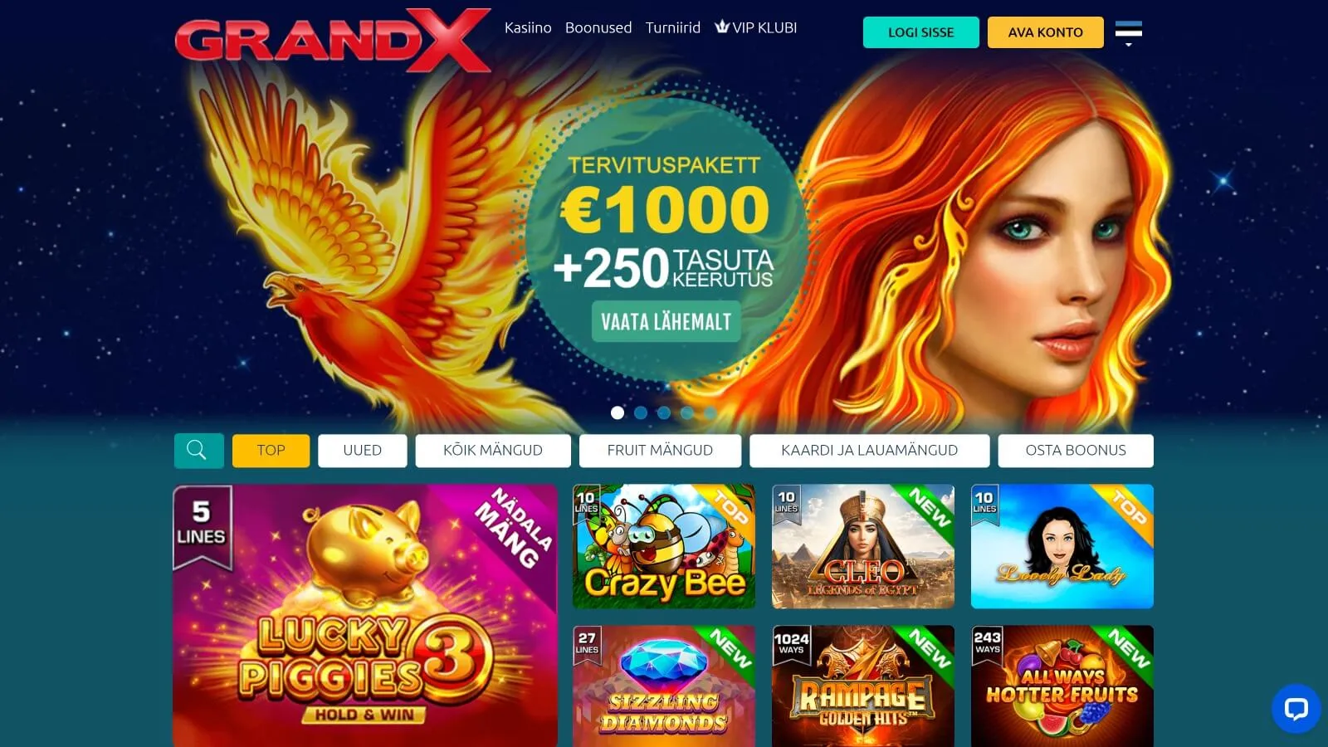
Task: Click the LOGI SISSE button
Action: 921,32
